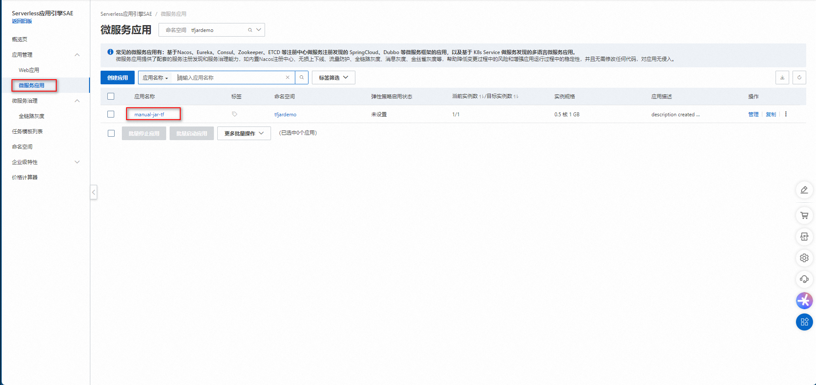Click the 返回旧版 link
The height and width of the screenshot is (385, 816).
22,21
